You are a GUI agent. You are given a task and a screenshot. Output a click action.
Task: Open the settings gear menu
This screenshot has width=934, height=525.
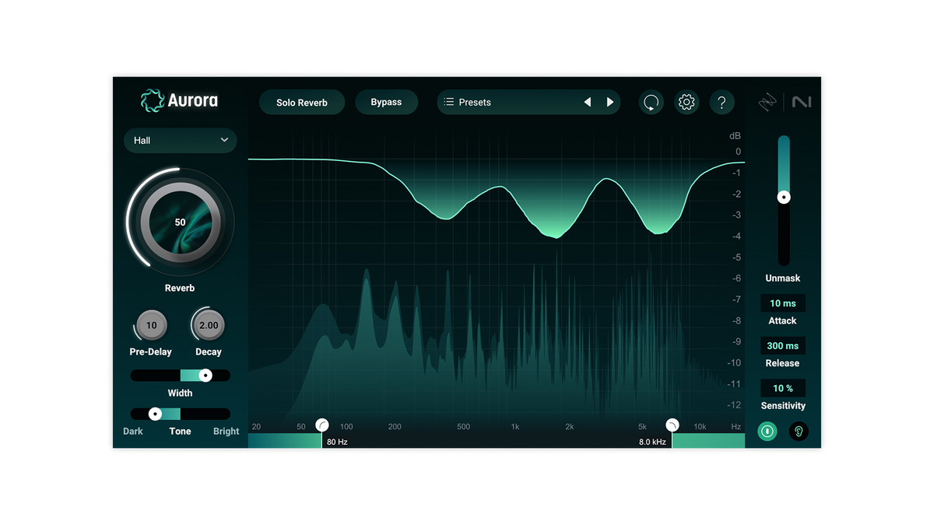coord(686,102)
